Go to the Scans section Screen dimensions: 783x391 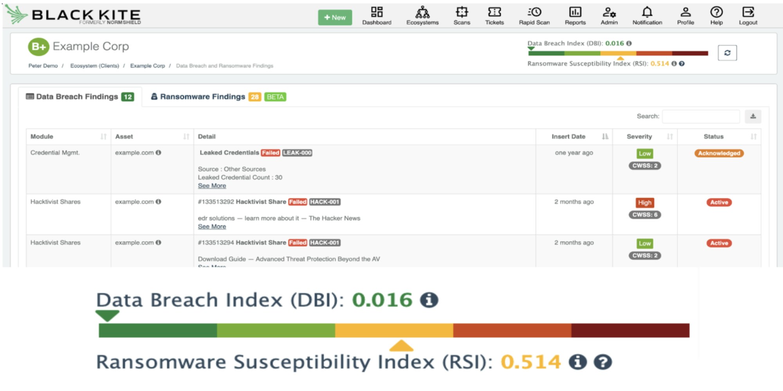[462, 16]
